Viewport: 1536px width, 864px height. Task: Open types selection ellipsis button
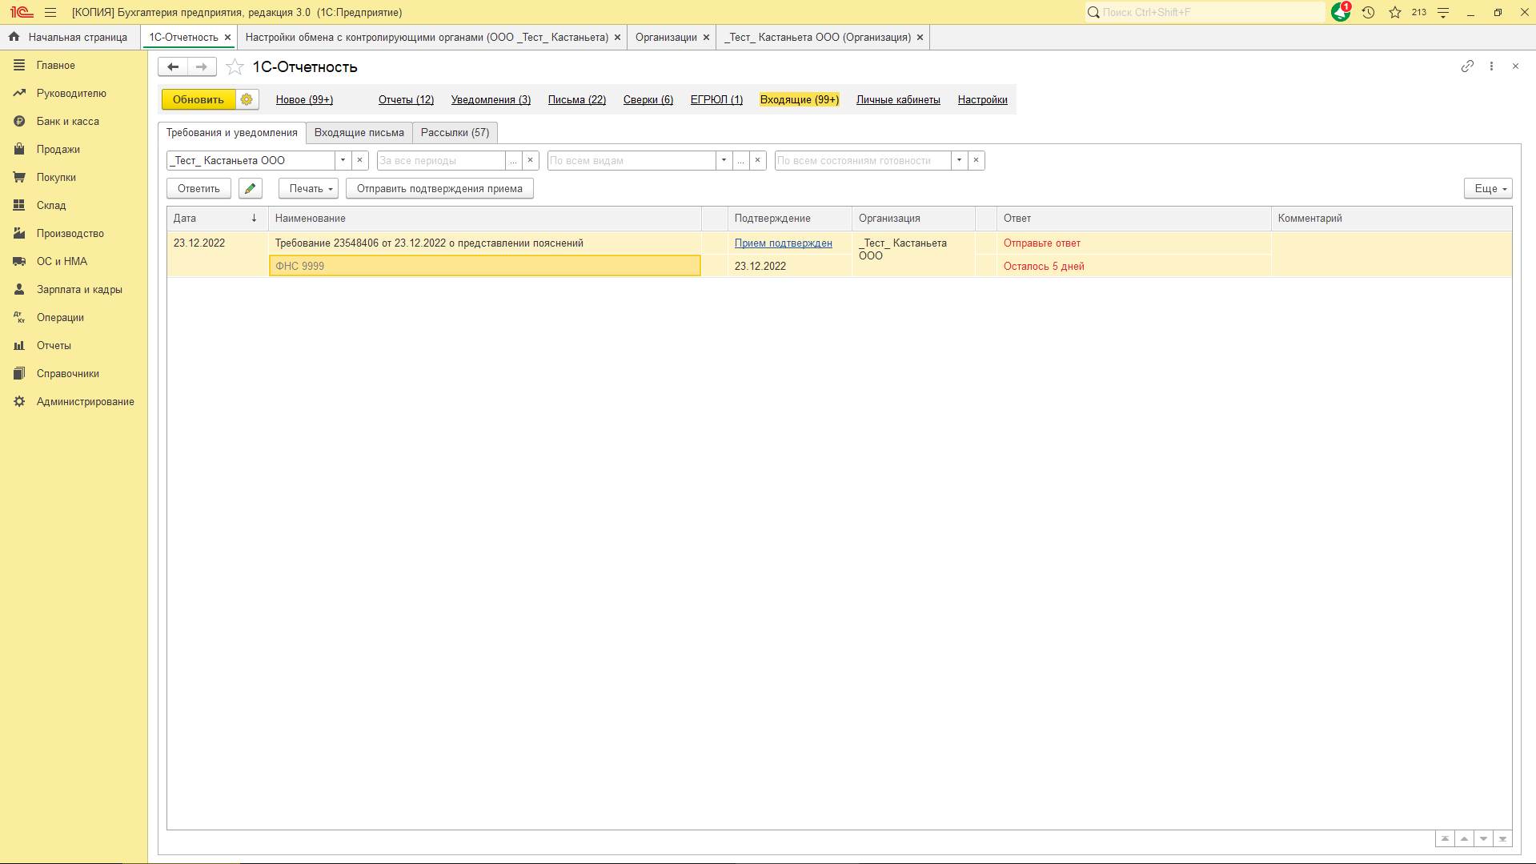(x=741, y=160)
